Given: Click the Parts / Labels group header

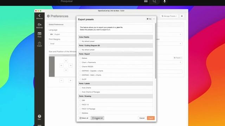Looking at the screenshot, I should 116,83.
